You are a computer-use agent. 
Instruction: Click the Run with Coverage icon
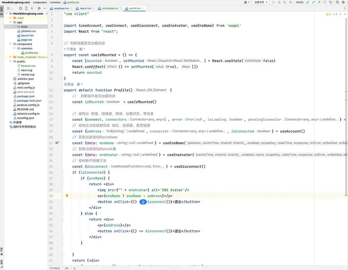click(x=285, y=2)
